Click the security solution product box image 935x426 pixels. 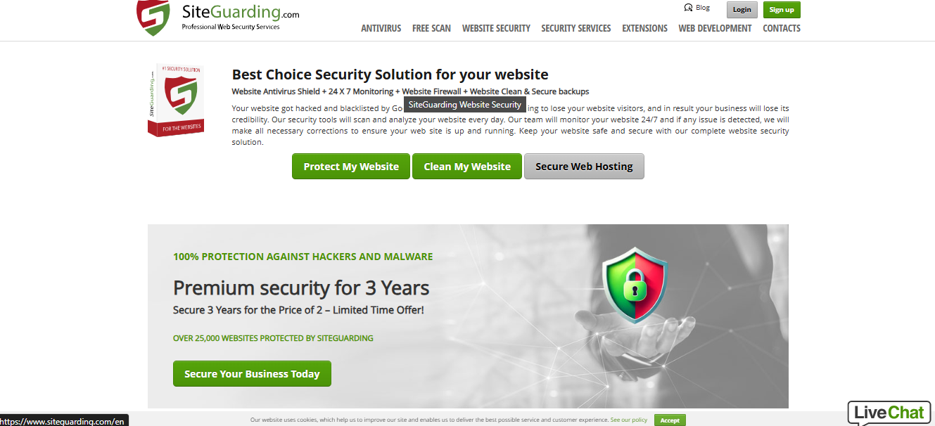pos(176,100)
